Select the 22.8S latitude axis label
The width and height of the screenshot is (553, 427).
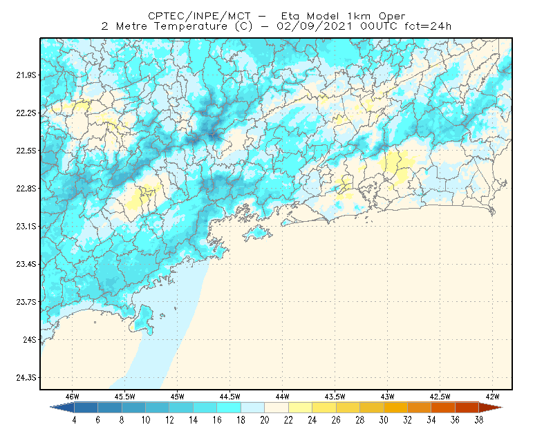coord(26,189)
